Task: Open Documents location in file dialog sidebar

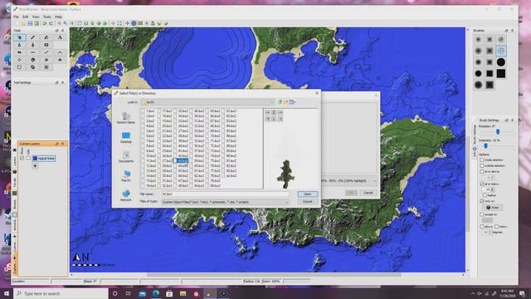Action: (x=126, y=157)
